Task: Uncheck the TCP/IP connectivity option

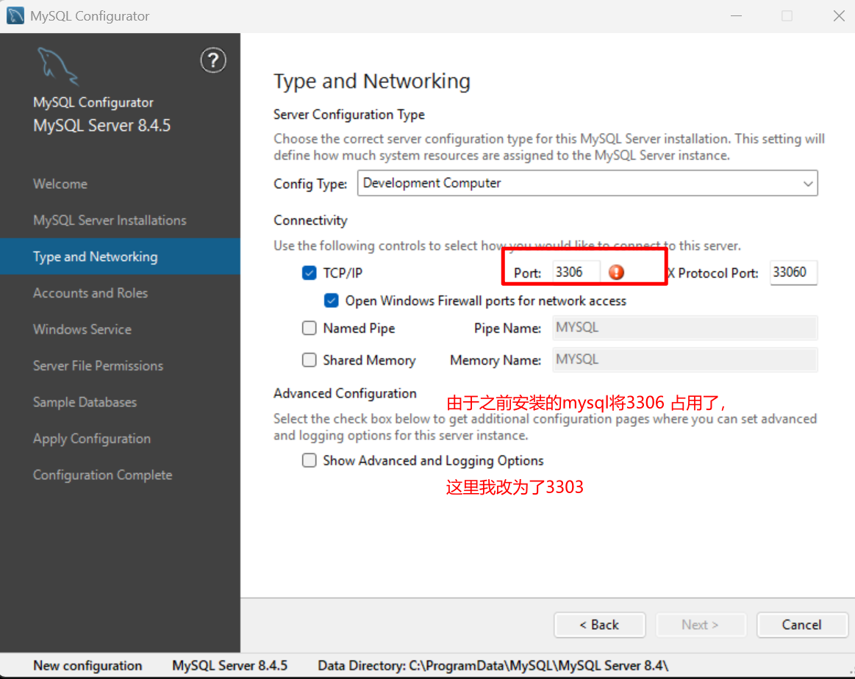Action: pos(310,272)
